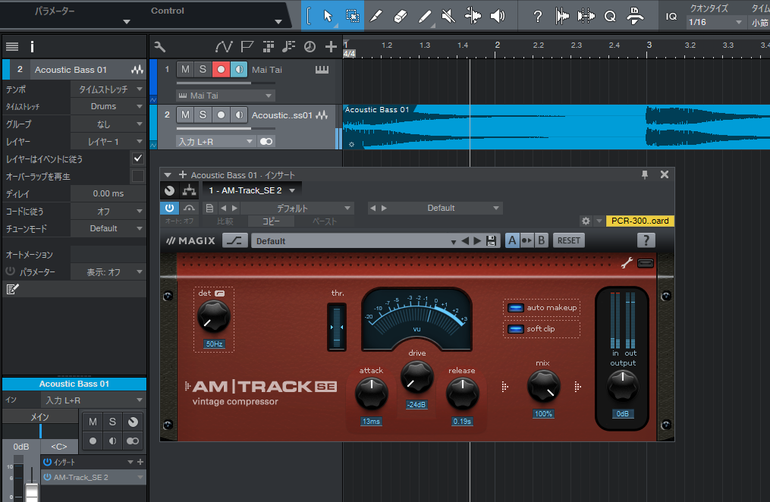Click the PCR-300..oard controller button

(x=640, y=221)
